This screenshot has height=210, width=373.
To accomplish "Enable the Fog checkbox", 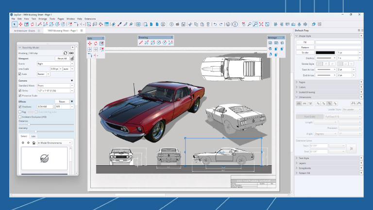I will (x=20, y=111).
